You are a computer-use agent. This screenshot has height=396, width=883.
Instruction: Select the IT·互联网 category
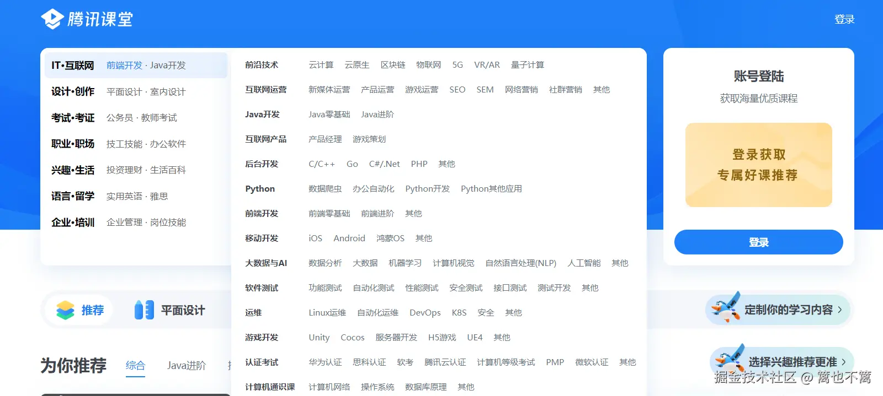[x=73, y=66]
